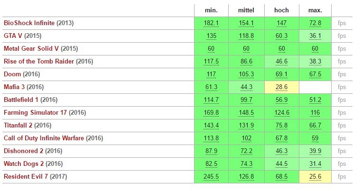The image size is (362, 191).
Task: Click Mafia 3's yellow 28.6 value
Action: (281, 87)
